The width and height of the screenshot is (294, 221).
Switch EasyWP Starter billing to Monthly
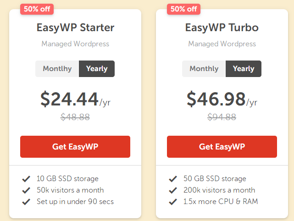pos(57,69)
